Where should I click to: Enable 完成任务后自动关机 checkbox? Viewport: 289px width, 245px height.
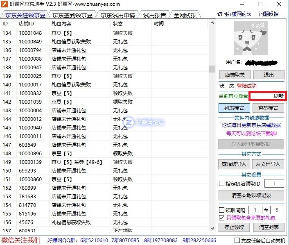click(237, 240)
